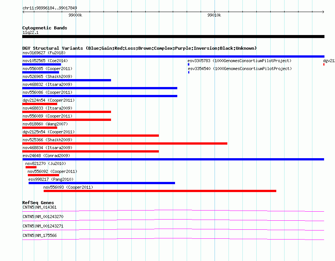Click the right arrow of the ruler
This screenshot has width=335, height=261.
tap(323, 12)
